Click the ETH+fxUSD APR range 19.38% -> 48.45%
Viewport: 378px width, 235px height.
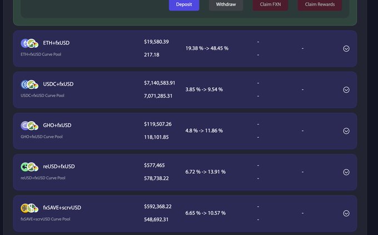(x=207, y=48)
